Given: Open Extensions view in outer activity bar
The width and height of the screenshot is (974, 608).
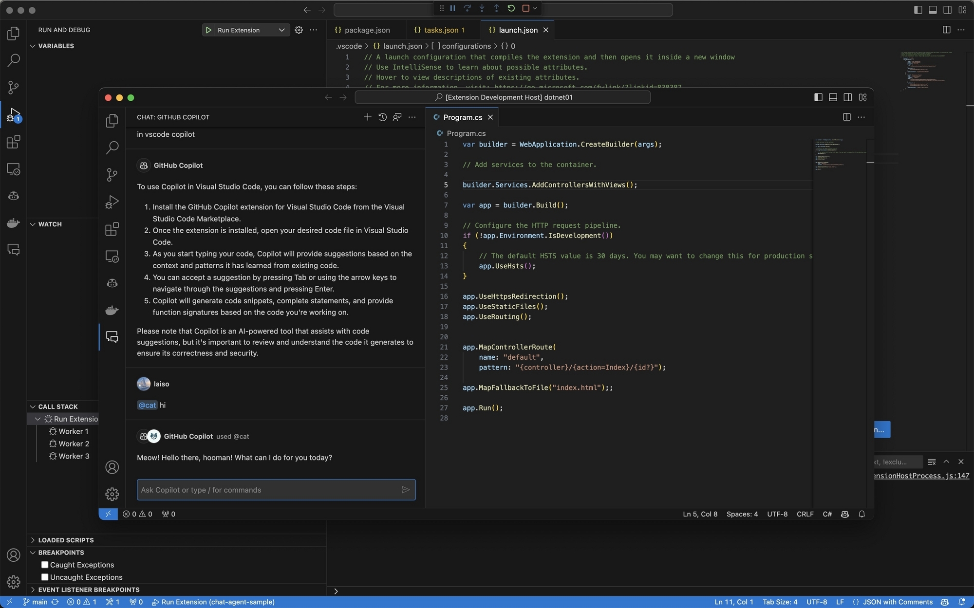Looking at the screenshot, I should click(13, 142).
